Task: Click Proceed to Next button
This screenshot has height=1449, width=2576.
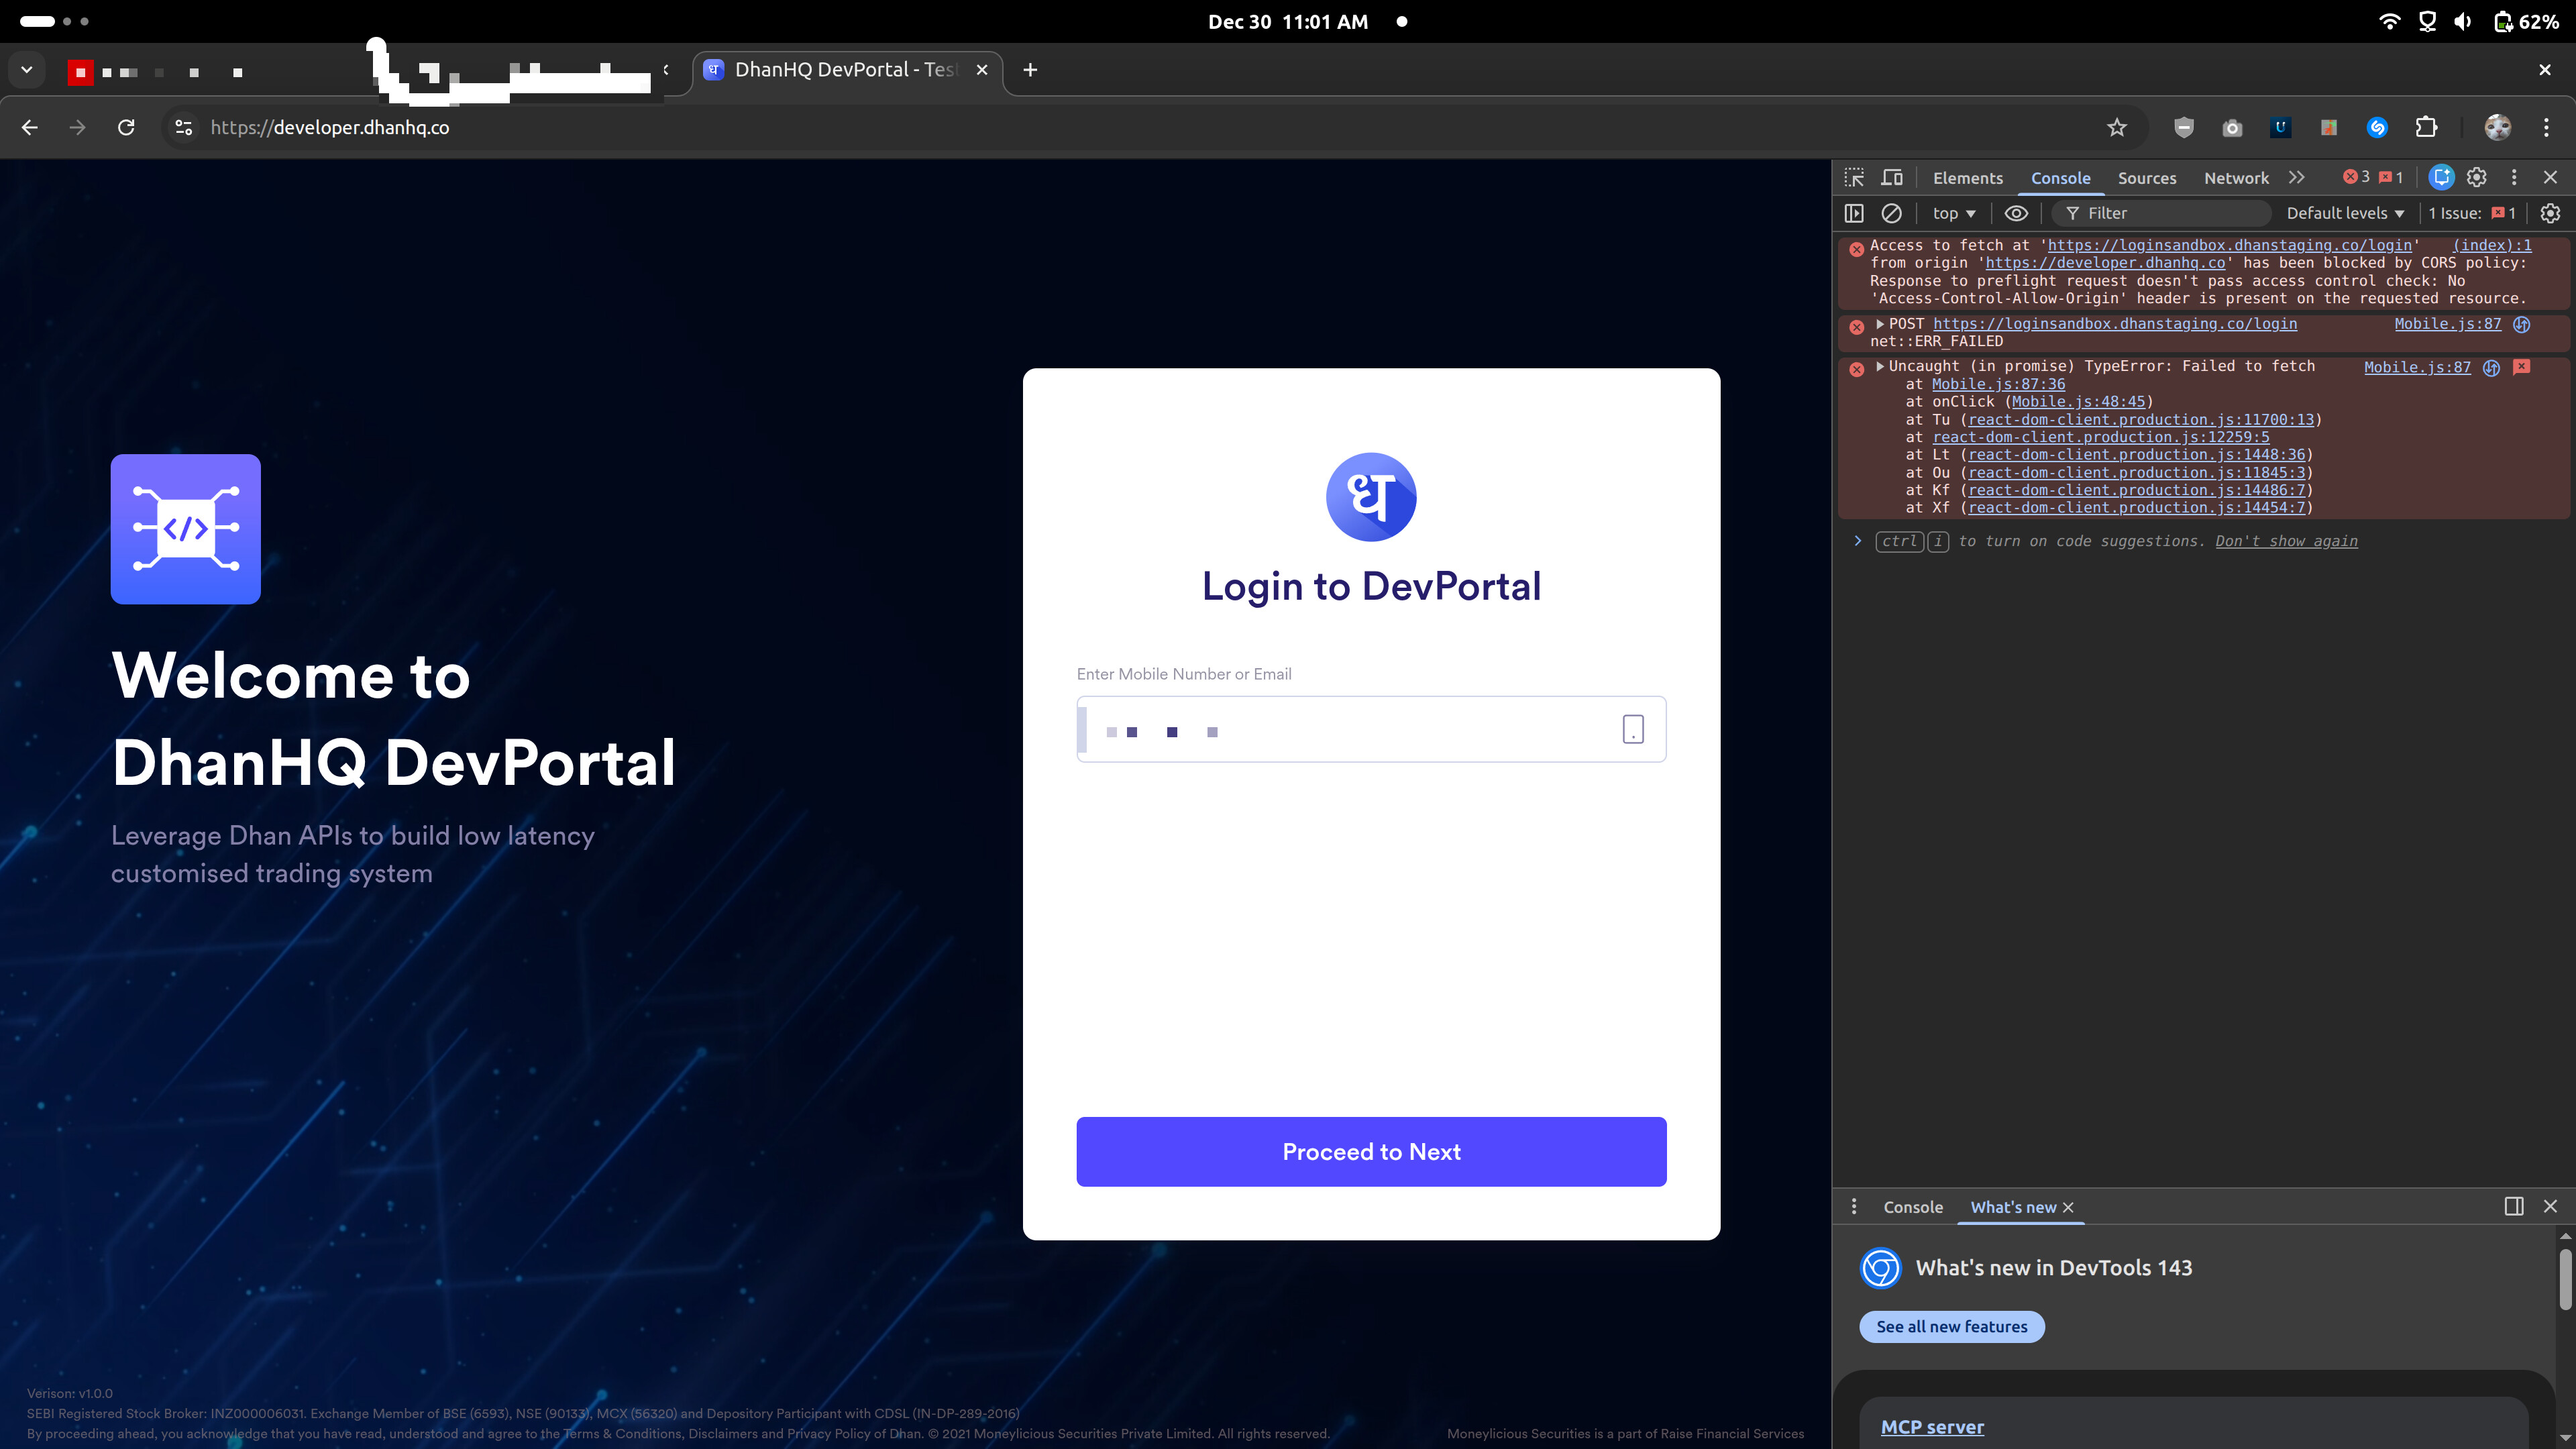Action: pos(1371,1151)
